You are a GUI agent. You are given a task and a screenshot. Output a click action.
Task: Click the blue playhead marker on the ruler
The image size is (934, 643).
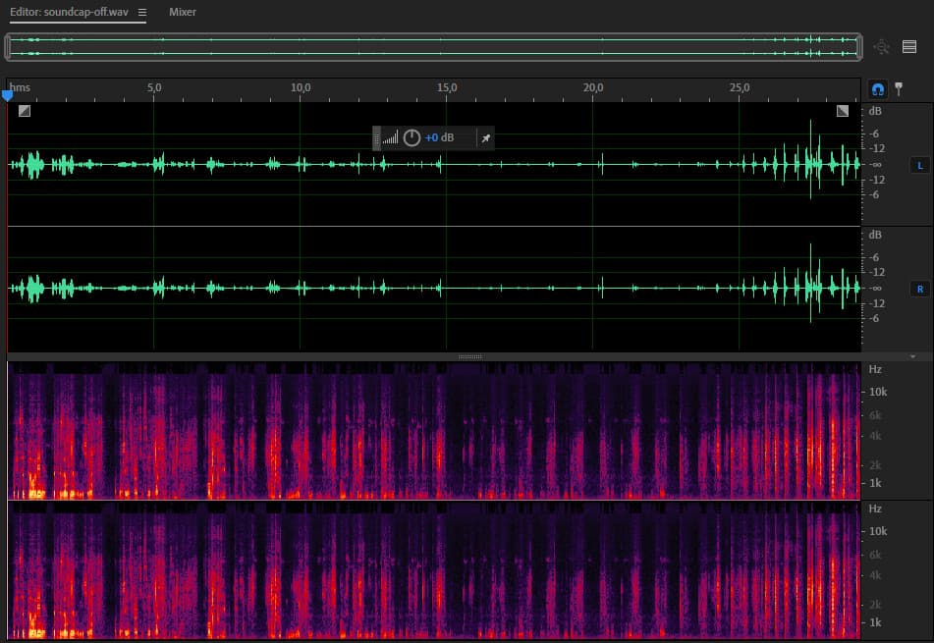click(x=7, y=94)
